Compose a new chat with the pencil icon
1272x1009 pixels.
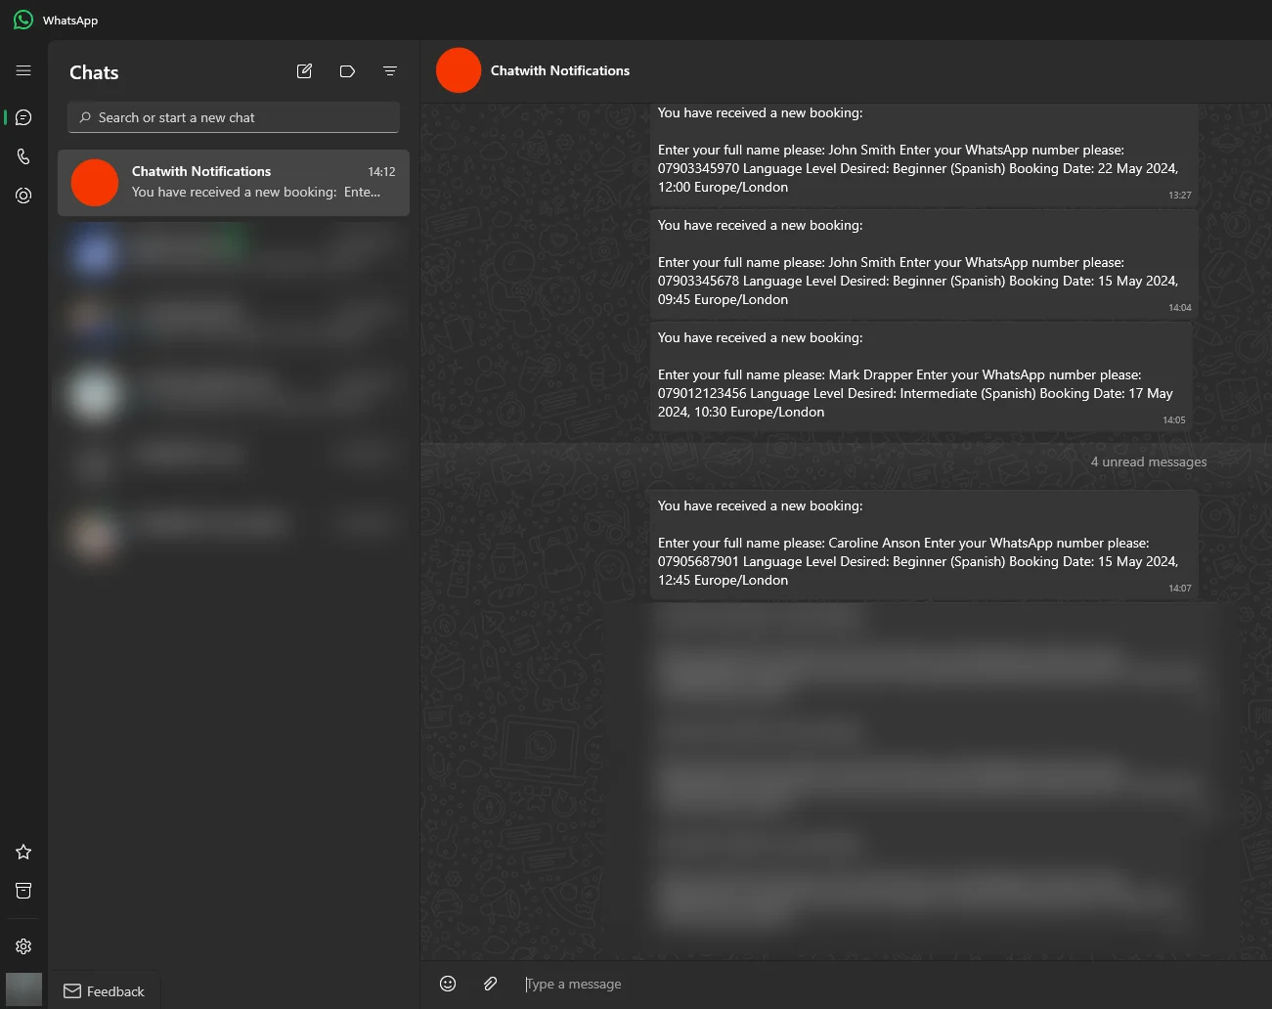(304, 70)
